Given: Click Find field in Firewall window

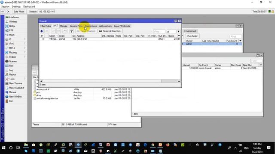Looking at the screenshot, I should (x=159, y=31).
